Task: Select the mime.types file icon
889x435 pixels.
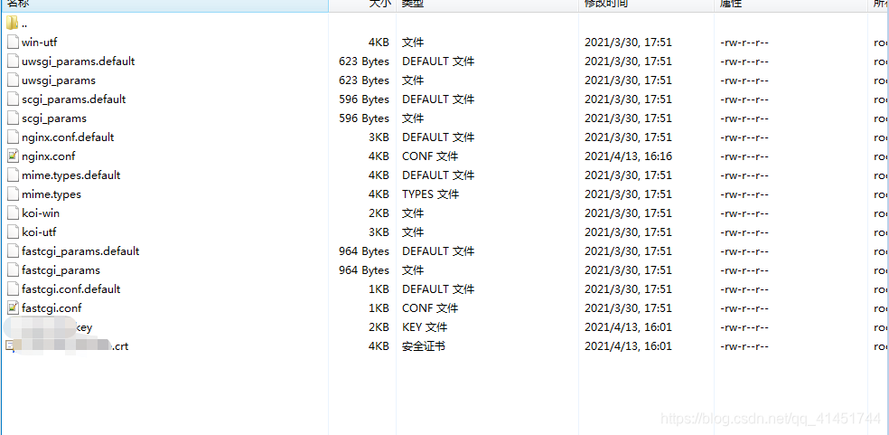Action: click(13, 194)
